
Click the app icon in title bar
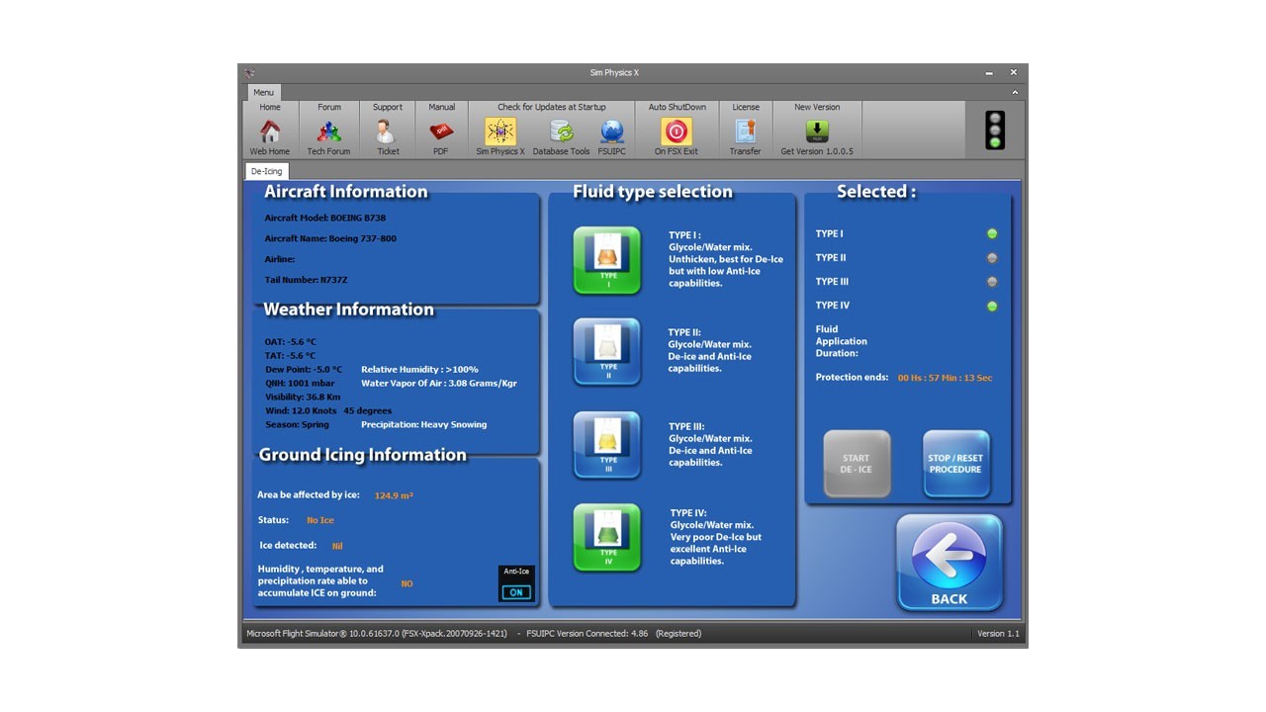tap(250, 72)
